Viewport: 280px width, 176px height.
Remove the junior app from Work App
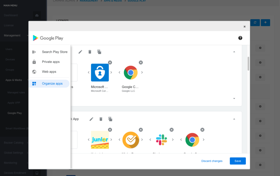pos(110,130)
